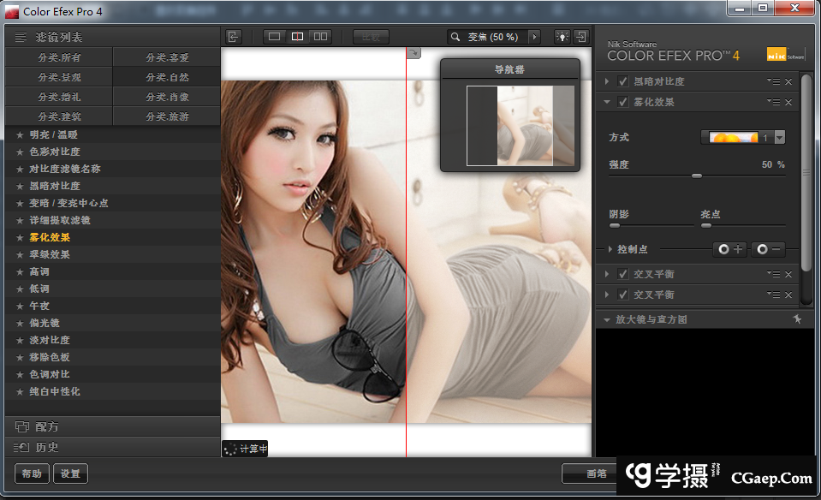
Task: Uncheck the 黑暗对比度 filter checkbox
Action: tap(622, 81)
